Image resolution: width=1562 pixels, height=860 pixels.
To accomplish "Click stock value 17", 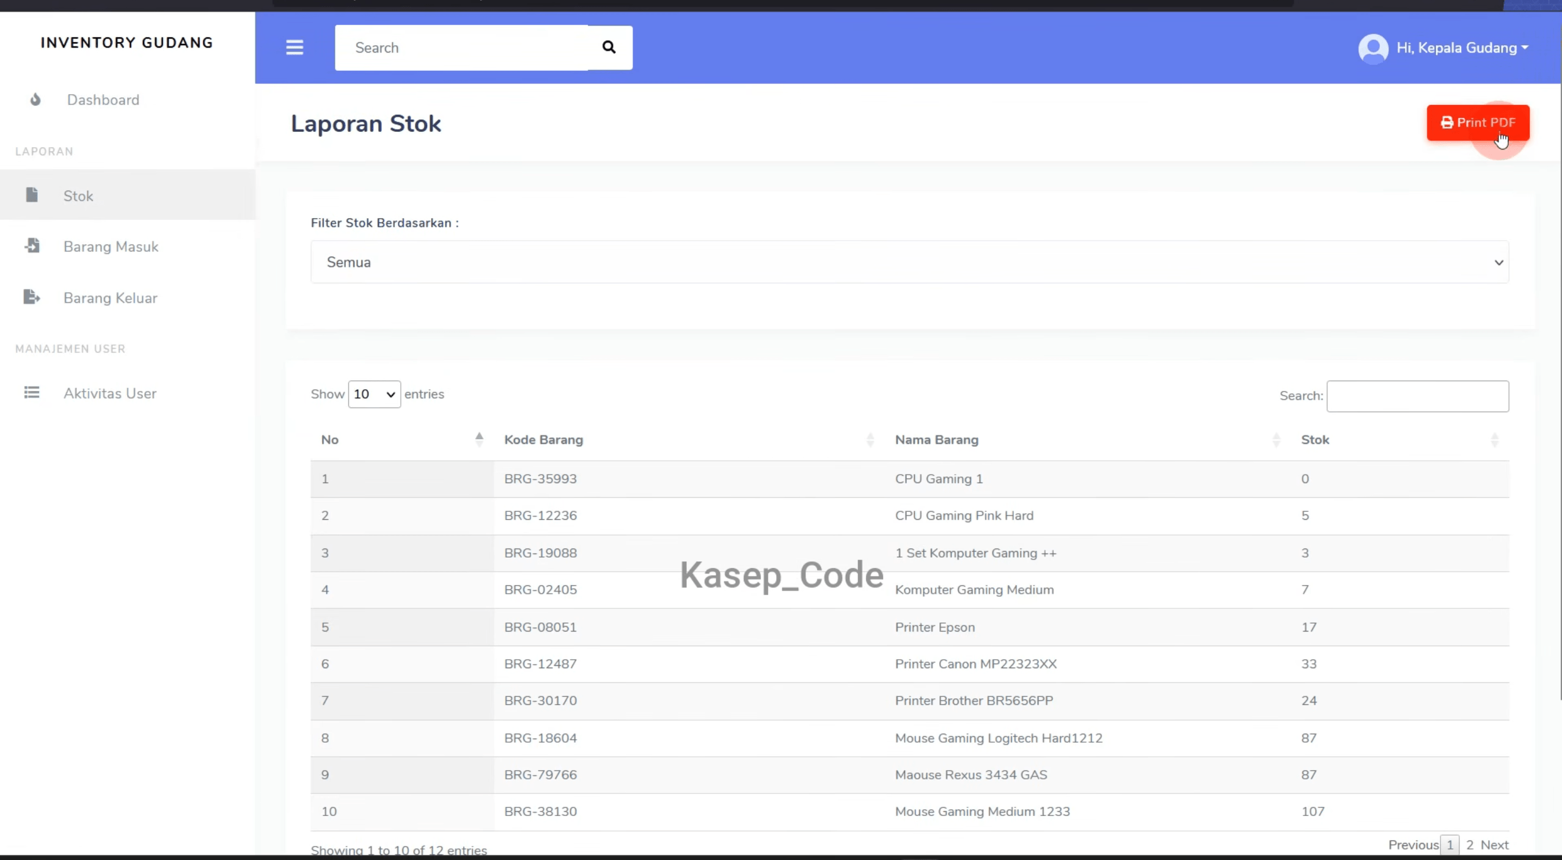I will point(1308,627).
